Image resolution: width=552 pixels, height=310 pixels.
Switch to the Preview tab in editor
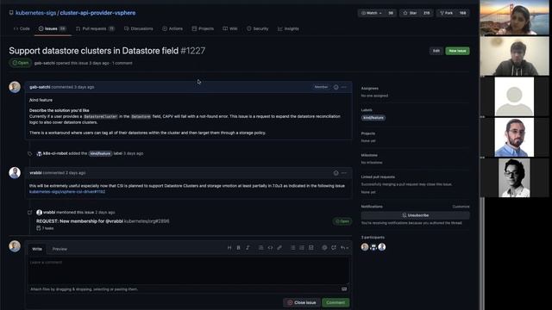(x=60, y=249)
